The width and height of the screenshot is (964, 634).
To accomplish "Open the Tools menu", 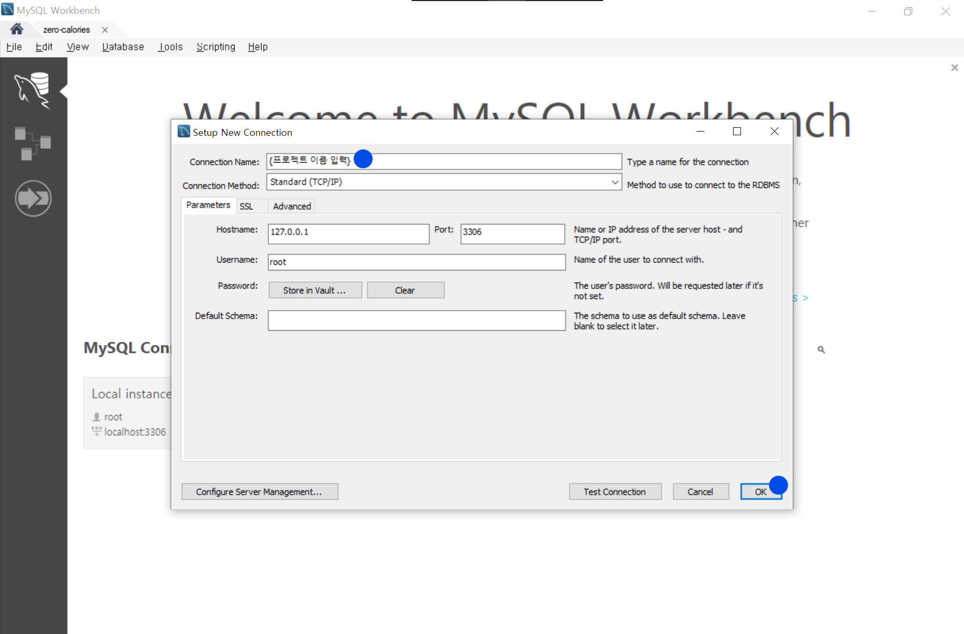I will pyautogui.click(x=171, y=47).
